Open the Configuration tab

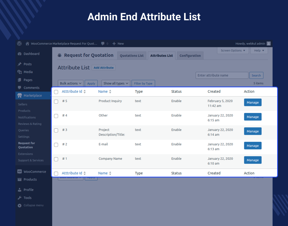click(x=190, y=55)
